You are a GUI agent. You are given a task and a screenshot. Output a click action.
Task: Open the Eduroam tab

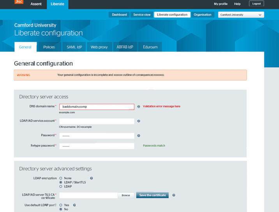150,47
